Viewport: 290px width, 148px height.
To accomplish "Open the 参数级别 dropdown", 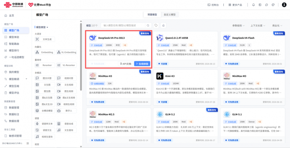I will click(x=239, y=26).
